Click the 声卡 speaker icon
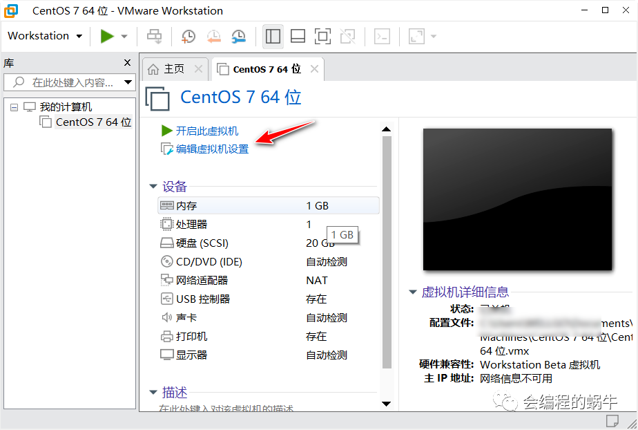 point(166,317)
